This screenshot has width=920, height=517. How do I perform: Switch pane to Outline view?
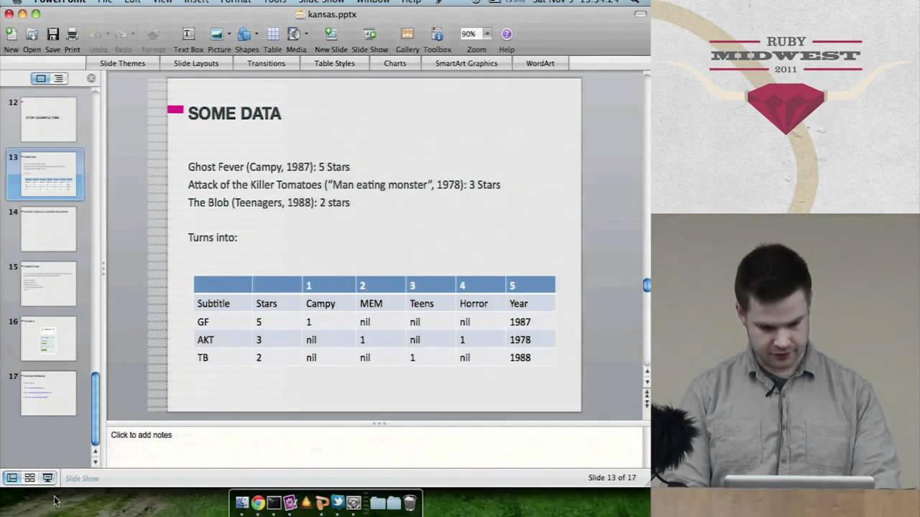click(58, 78)
